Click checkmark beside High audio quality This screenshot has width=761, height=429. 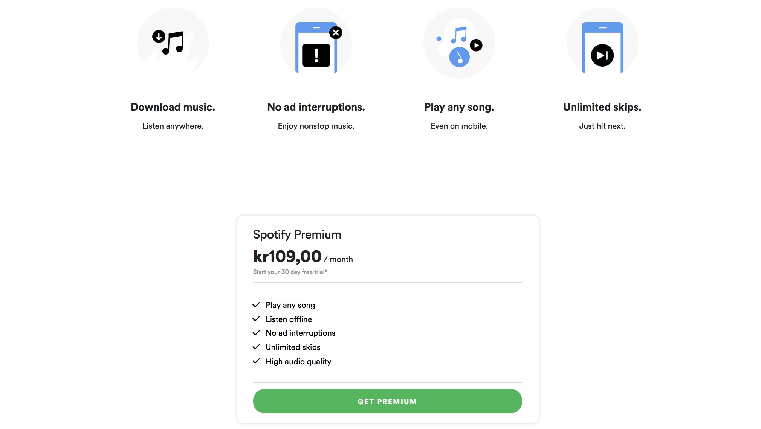click(x=256, y=361)
